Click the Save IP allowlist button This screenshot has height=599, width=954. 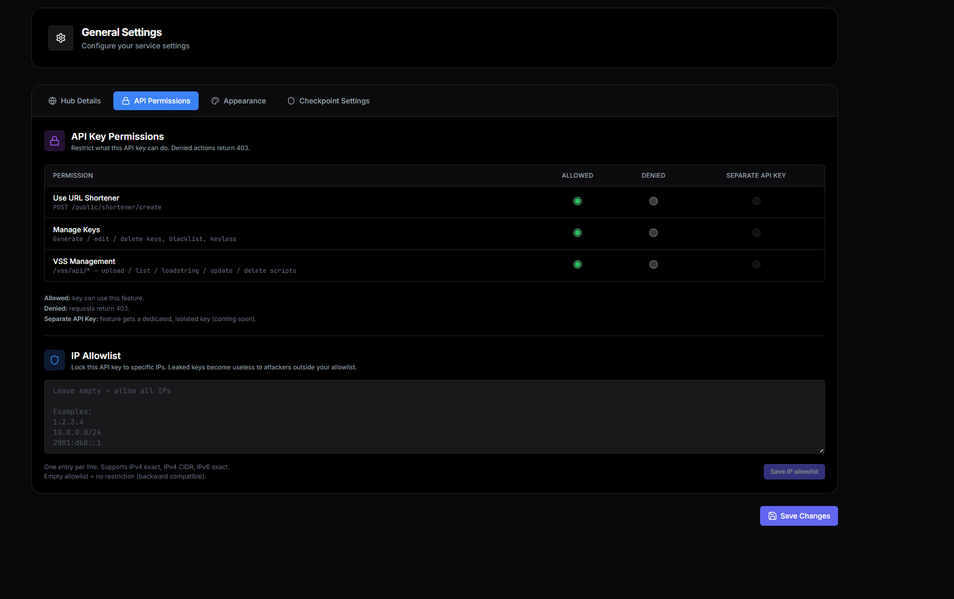[x=794, y=472]
